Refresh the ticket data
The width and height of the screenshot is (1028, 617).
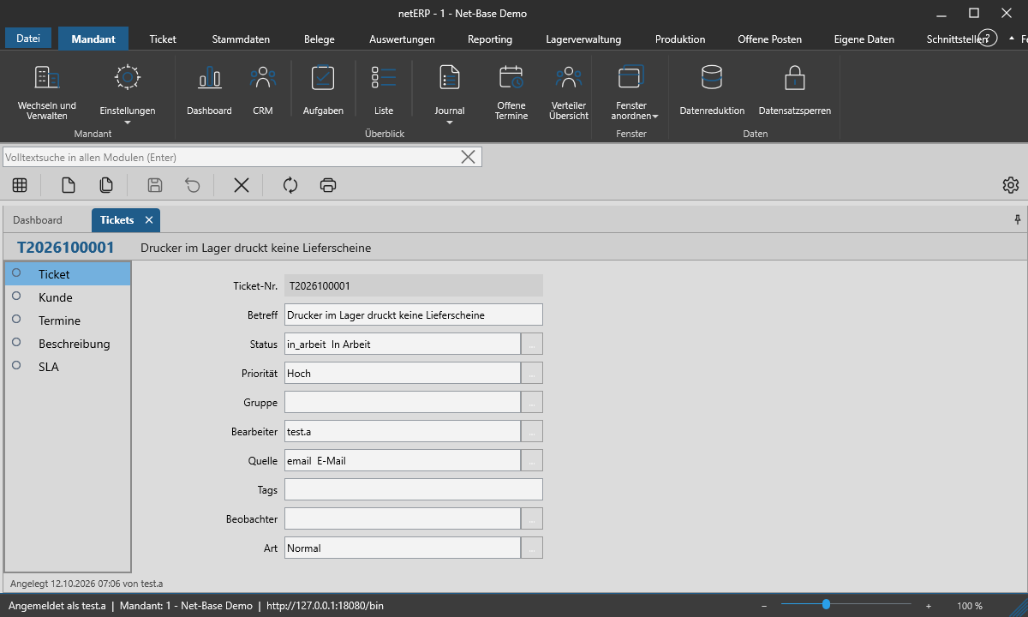(x=290, y=185)
